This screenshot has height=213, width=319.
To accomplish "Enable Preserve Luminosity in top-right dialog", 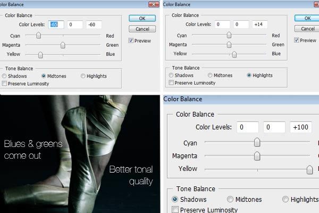I will 171,83.
